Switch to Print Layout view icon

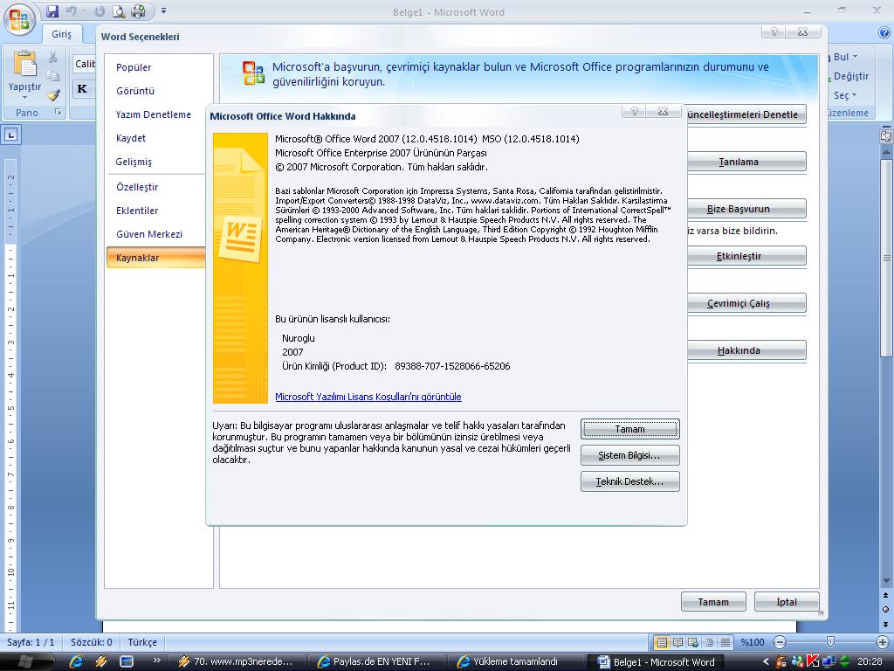coord(662,642)
